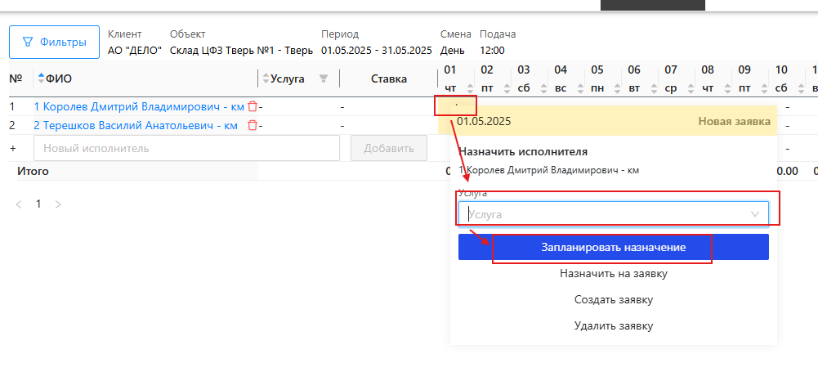Image resolution: width=818 pixels, height=390 pixels.
Task: Open Терешков Василий Анатольевич profile link
Action: pyautogui.click(x=136, y=125)
